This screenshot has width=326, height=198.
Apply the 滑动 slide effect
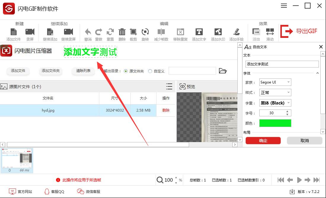point(270,33)
